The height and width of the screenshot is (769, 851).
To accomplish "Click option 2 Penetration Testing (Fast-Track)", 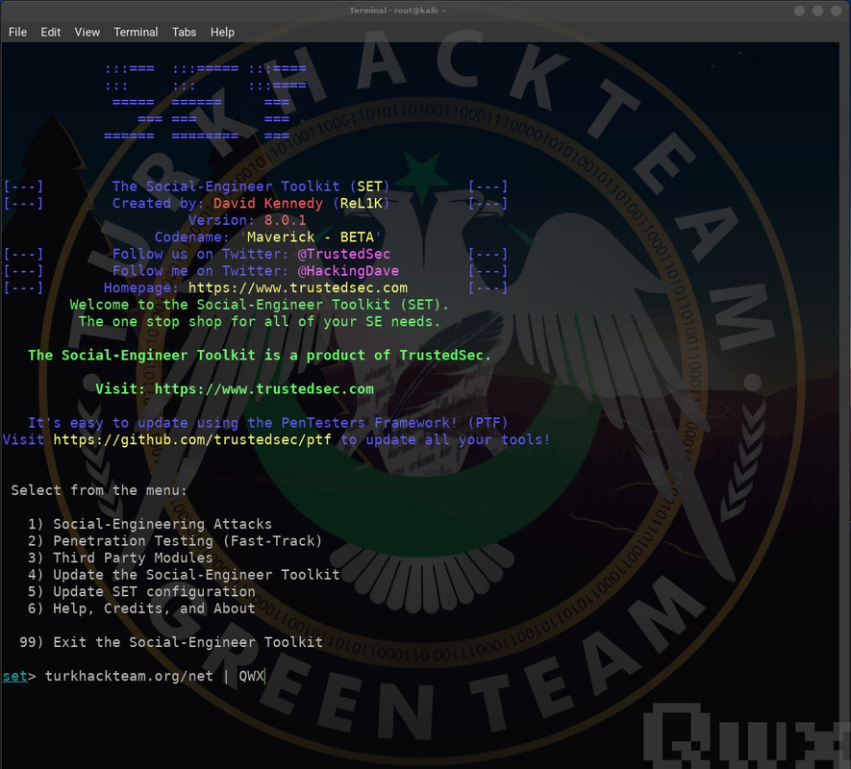I will tap(175, 541).
